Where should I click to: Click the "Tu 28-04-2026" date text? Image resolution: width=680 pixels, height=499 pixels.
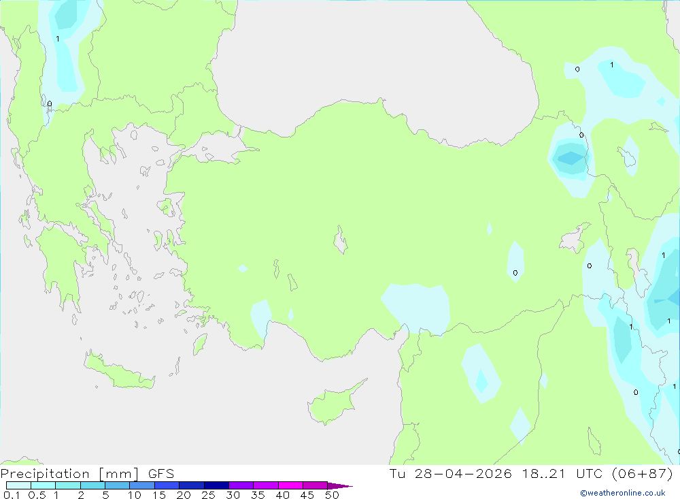point(451,474)
